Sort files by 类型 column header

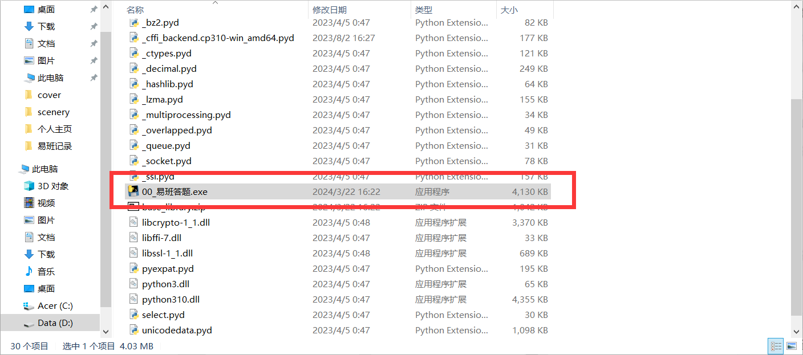pos(424,10)
